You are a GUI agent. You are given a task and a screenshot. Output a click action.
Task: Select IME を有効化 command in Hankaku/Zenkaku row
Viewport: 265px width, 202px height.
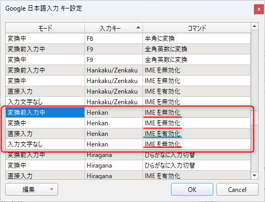coord(197,91)
